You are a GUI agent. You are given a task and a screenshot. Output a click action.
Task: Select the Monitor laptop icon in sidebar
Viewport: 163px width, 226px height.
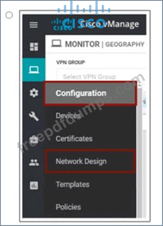click(x=34, y=70)
